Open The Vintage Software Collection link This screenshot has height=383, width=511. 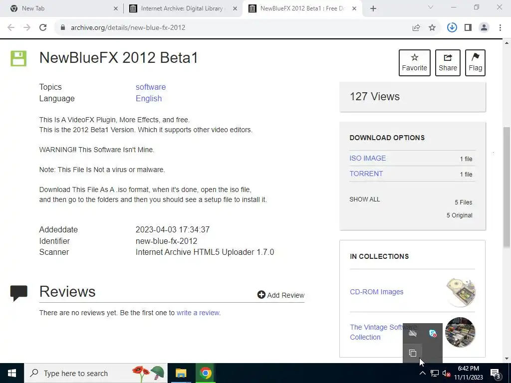[x=383, y=332]
